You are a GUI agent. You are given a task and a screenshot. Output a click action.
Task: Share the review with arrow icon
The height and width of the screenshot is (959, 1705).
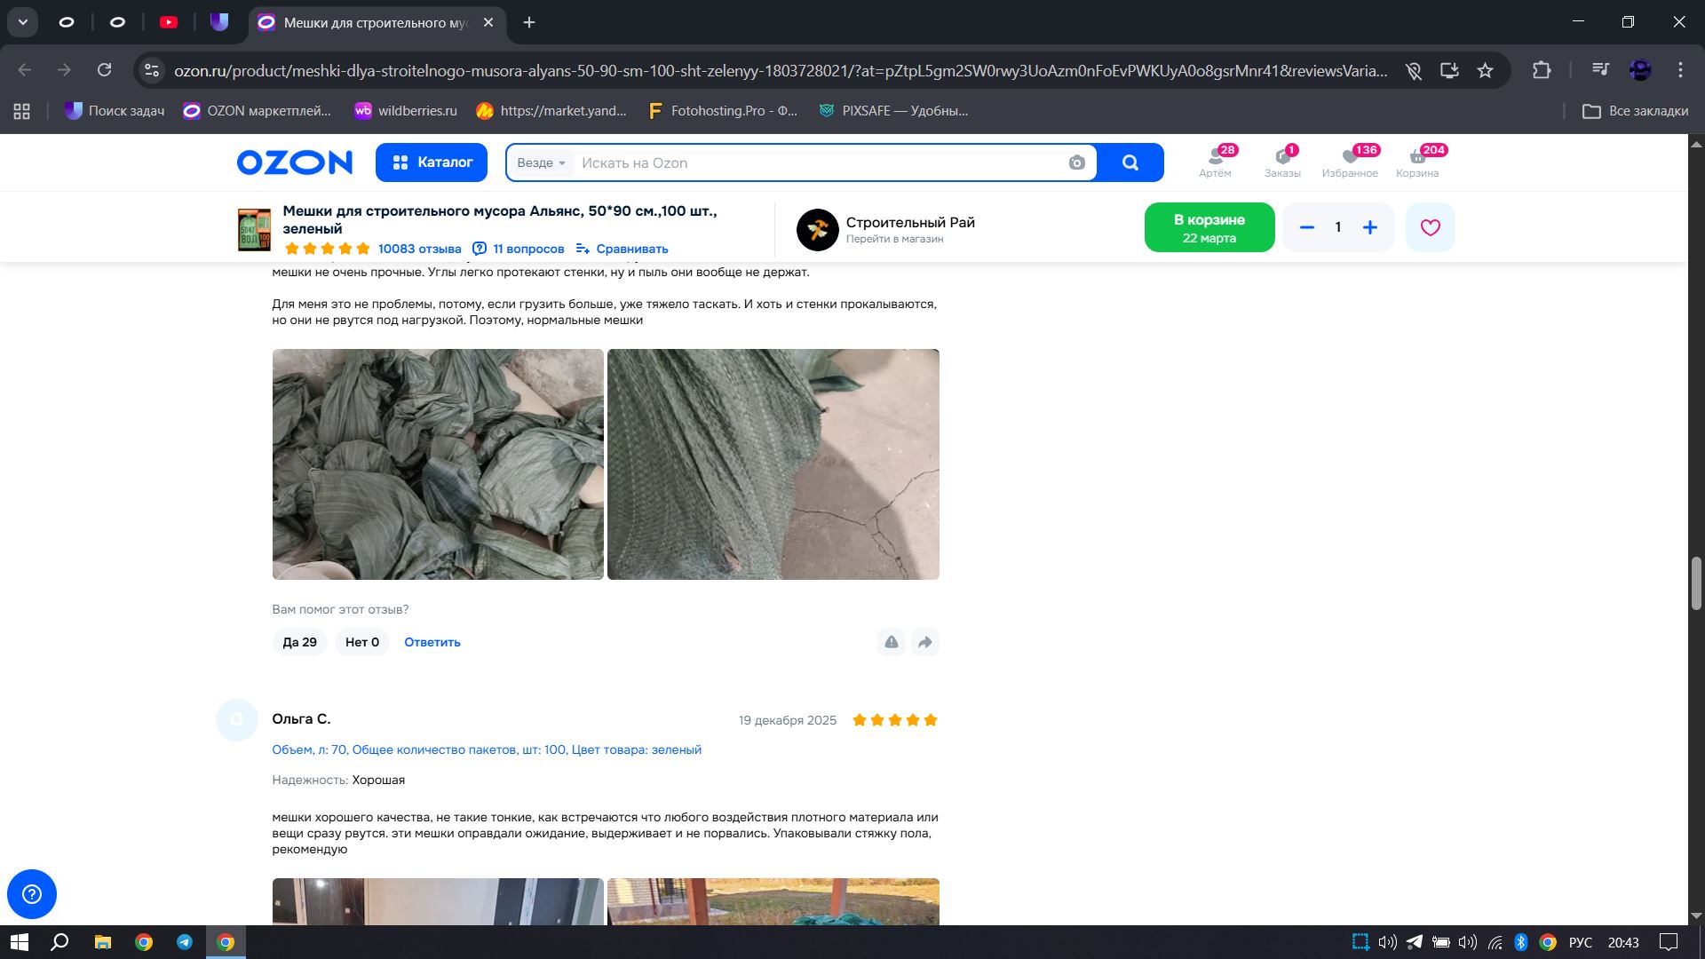[x=924, y=642]
